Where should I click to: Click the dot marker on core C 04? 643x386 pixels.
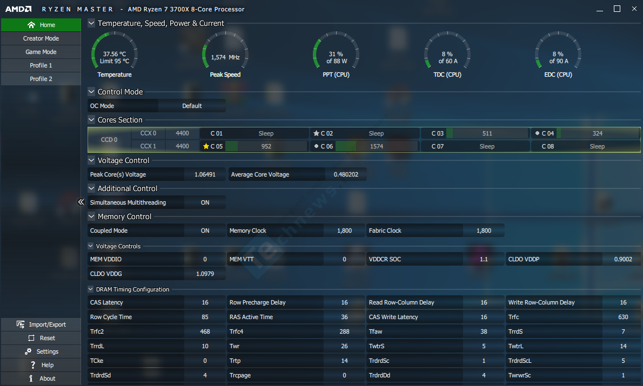click(537, 133)
